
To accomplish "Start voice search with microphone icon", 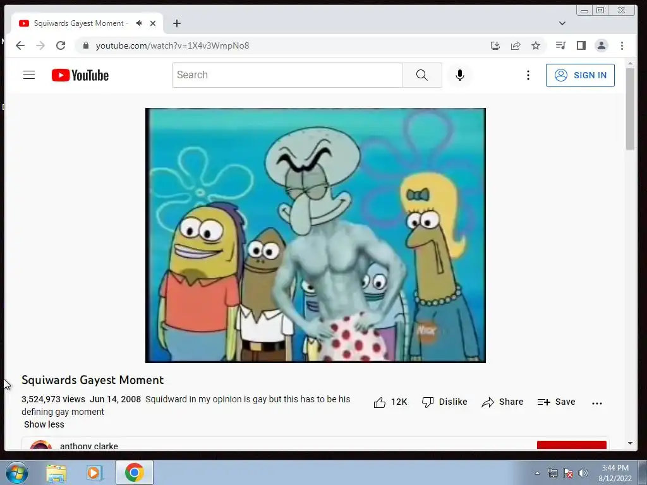I will click(460, 75).
